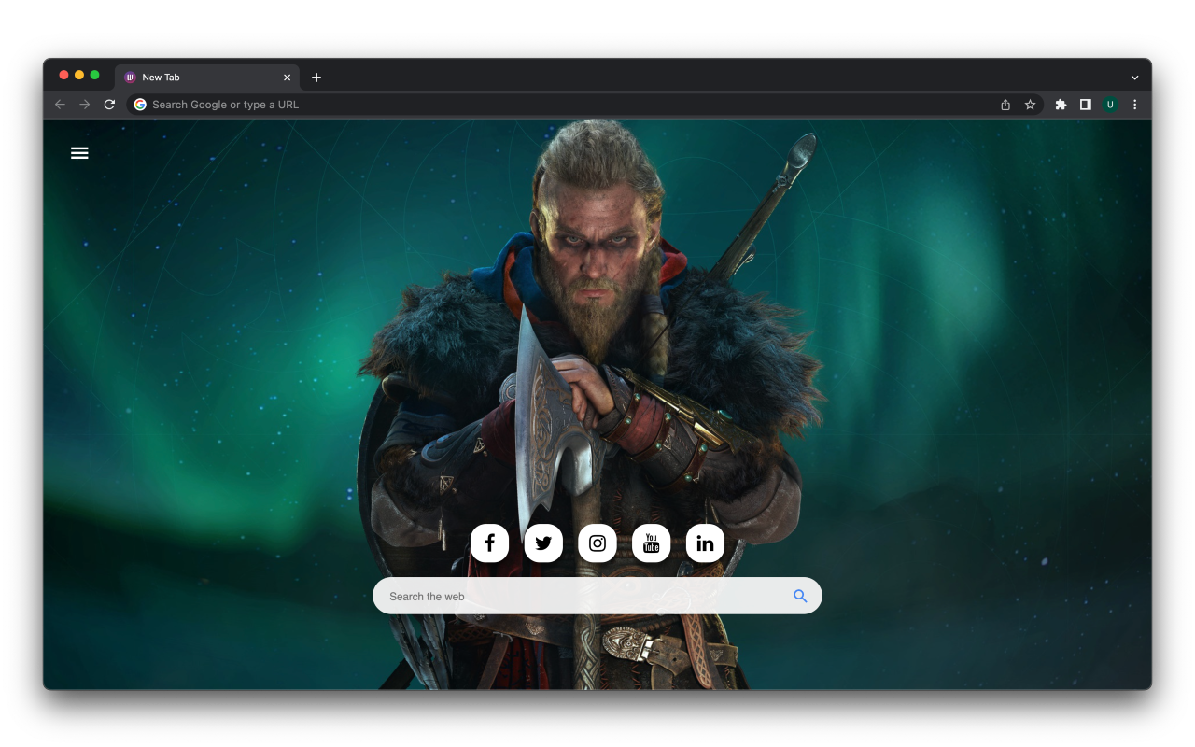Click the yellow minimize window button
The image size is (1195, 747).
pyautogui.click(x=79, y=75)
